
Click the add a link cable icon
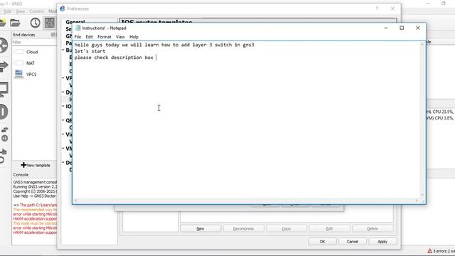click(3, 156)
